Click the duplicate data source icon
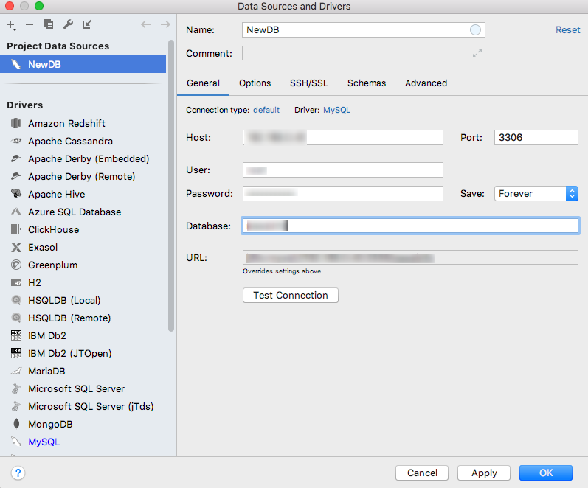588x488 pixels. pyautogui.click(x=49, y=24)
